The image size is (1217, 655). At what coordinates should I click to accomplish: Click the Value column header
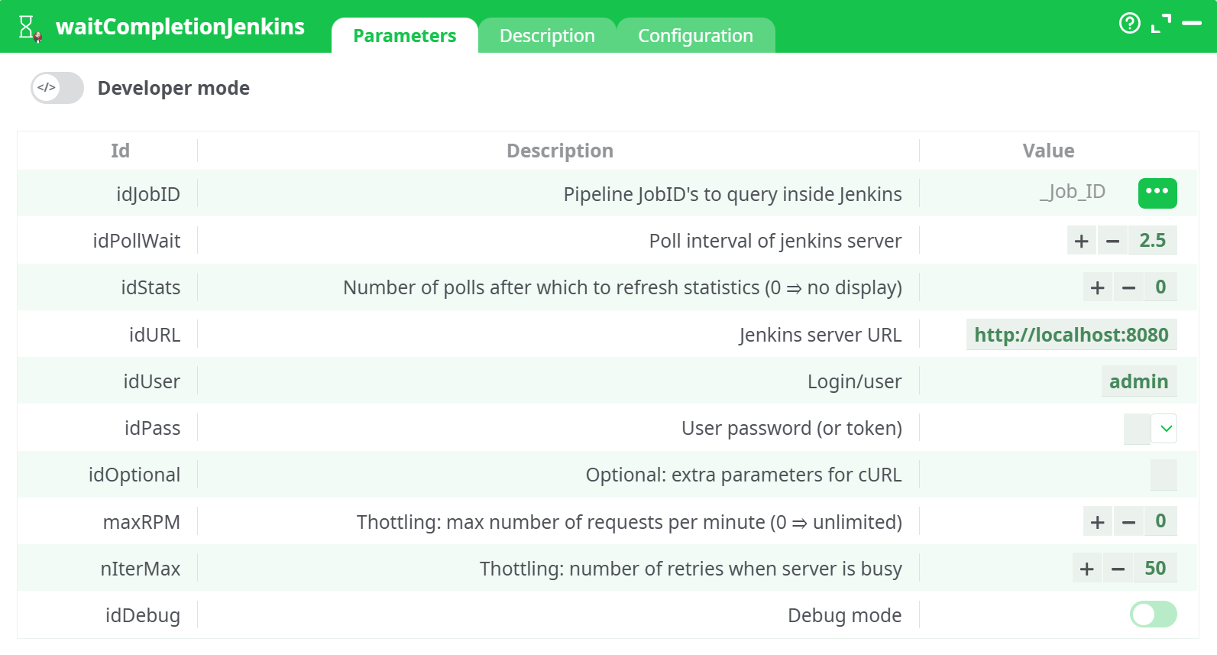coord(1048,151)
